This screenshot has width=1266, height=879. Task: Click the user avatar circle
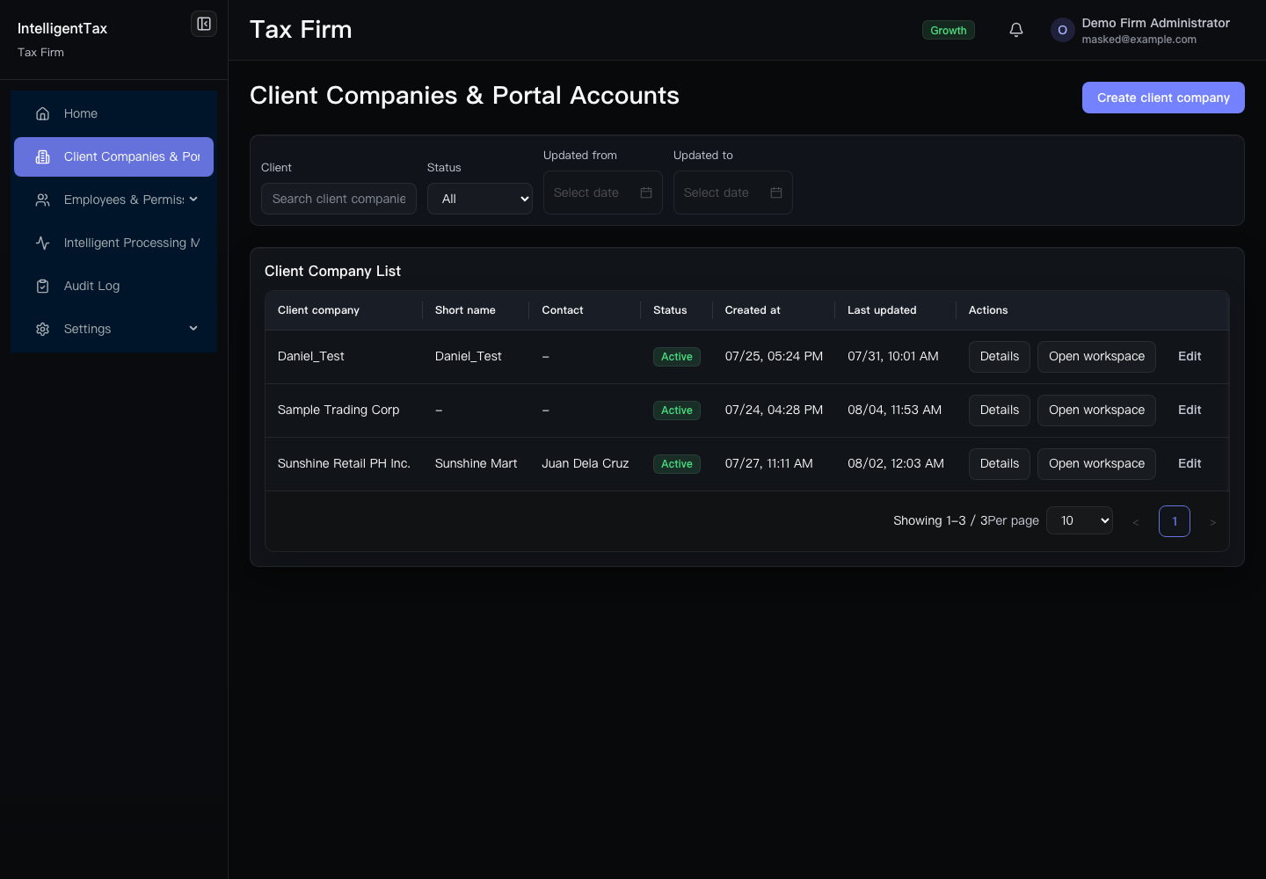point(1062,30)
